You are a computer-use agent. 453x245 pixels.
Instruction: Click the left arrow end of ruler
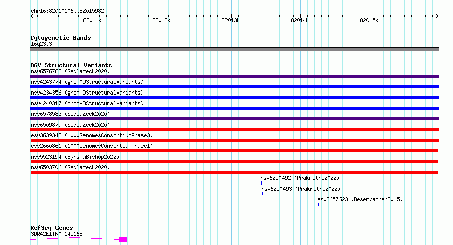click(x=32, y=16)
